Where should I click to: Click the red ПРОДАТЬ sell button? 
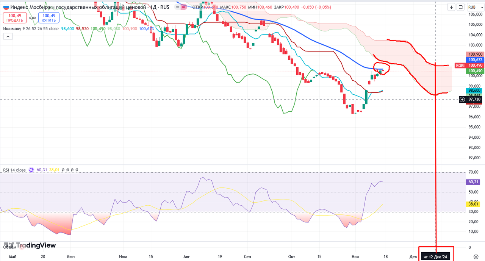tap(14, 18)
